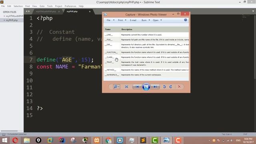Click the word define on line 7
Image resolution: width=256 pixels, height=144 pixels.
46,60
